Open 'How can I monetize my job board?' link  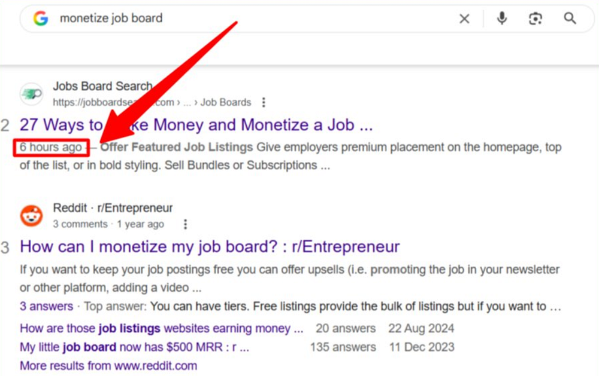click(210, 246)
